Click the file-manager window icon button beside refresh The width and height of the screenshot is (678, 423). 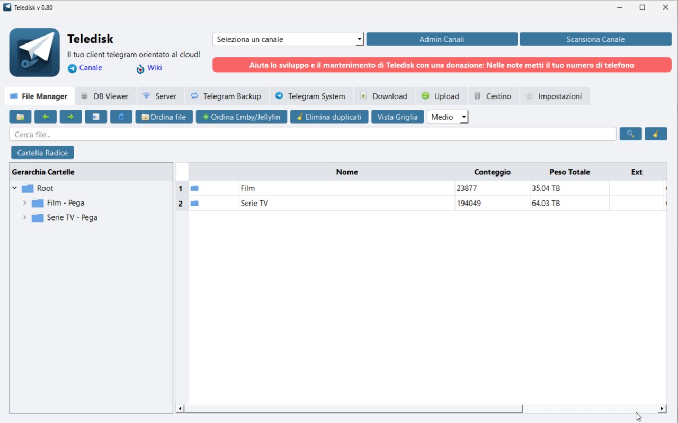[x=96, y=117]
